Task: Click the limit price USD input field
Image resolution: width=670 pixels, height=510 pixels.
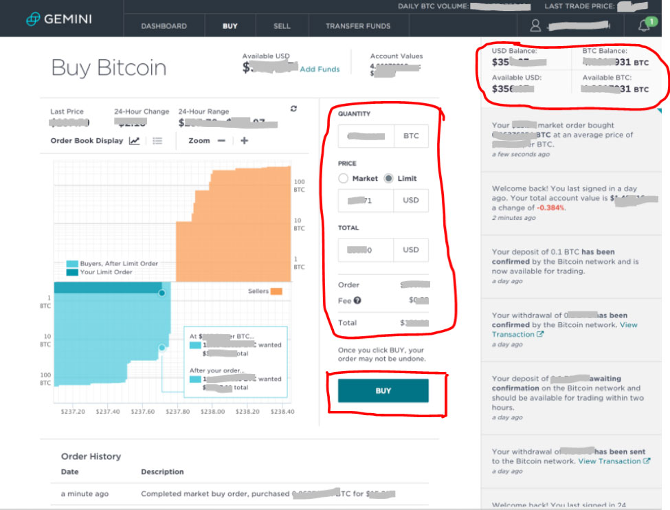Action: pyautogui.click(x=366, y=201)
